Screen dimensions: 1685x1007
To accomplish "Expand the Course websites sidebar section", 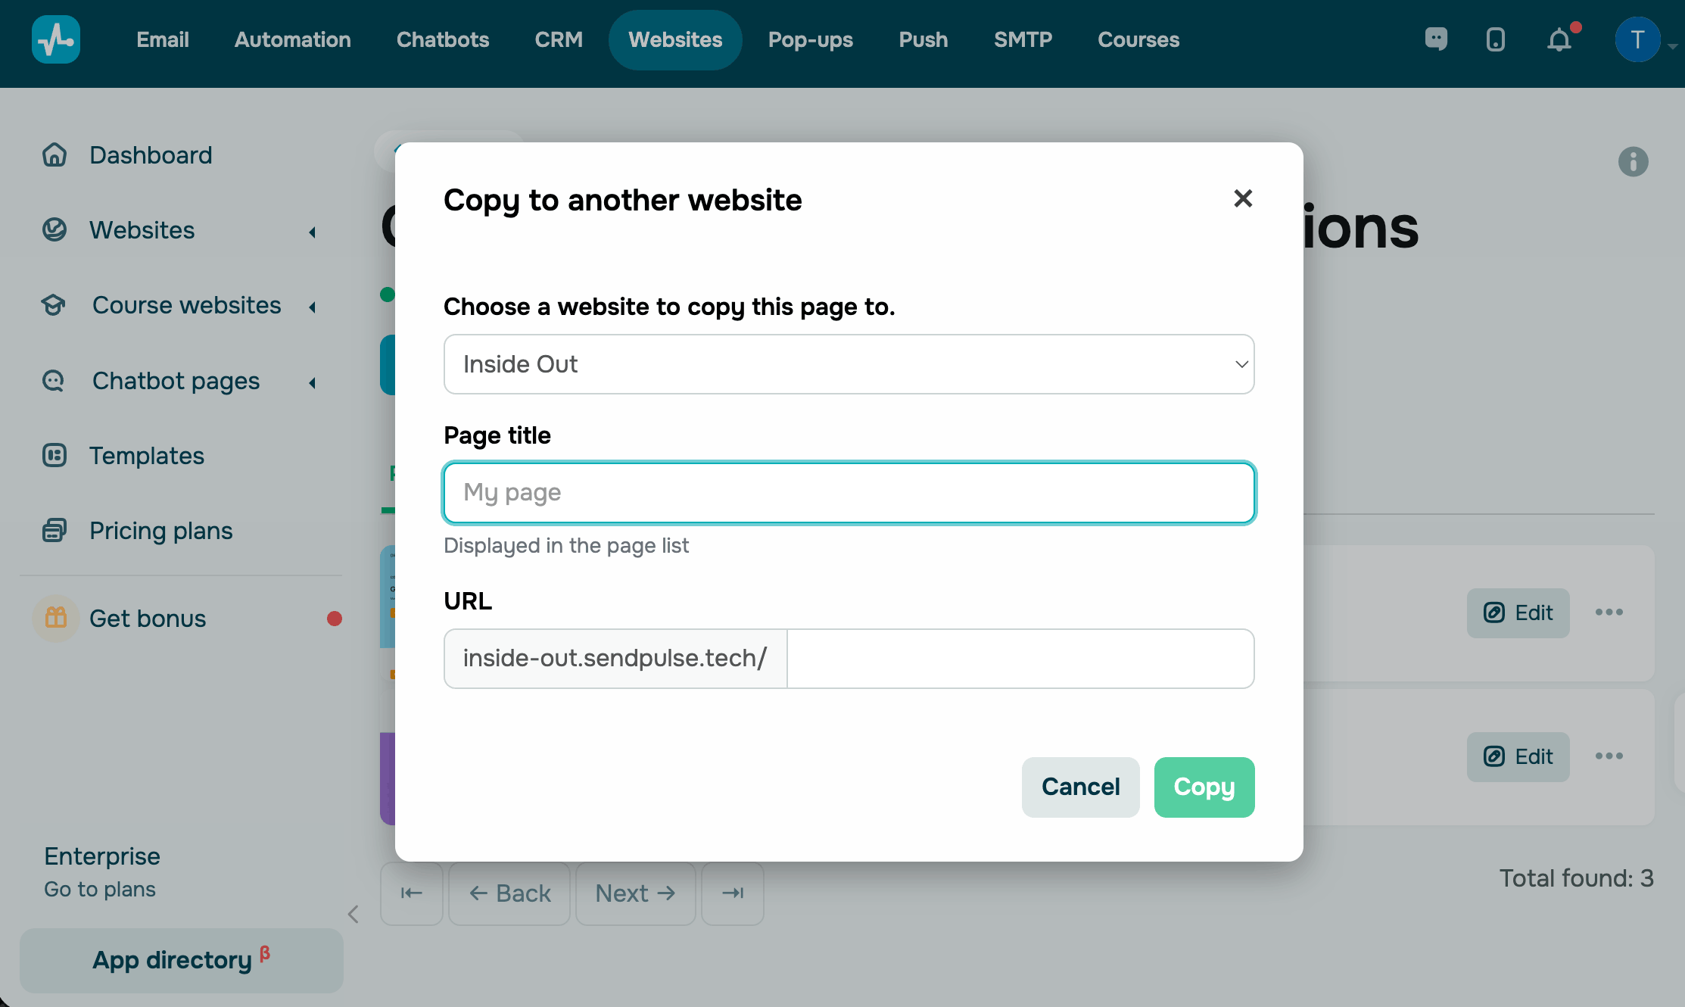I will pyautogui.click(x=312, y=307).
